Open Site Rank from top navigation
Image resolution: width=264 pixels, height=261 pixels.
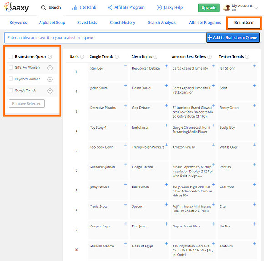pos(84,8)
